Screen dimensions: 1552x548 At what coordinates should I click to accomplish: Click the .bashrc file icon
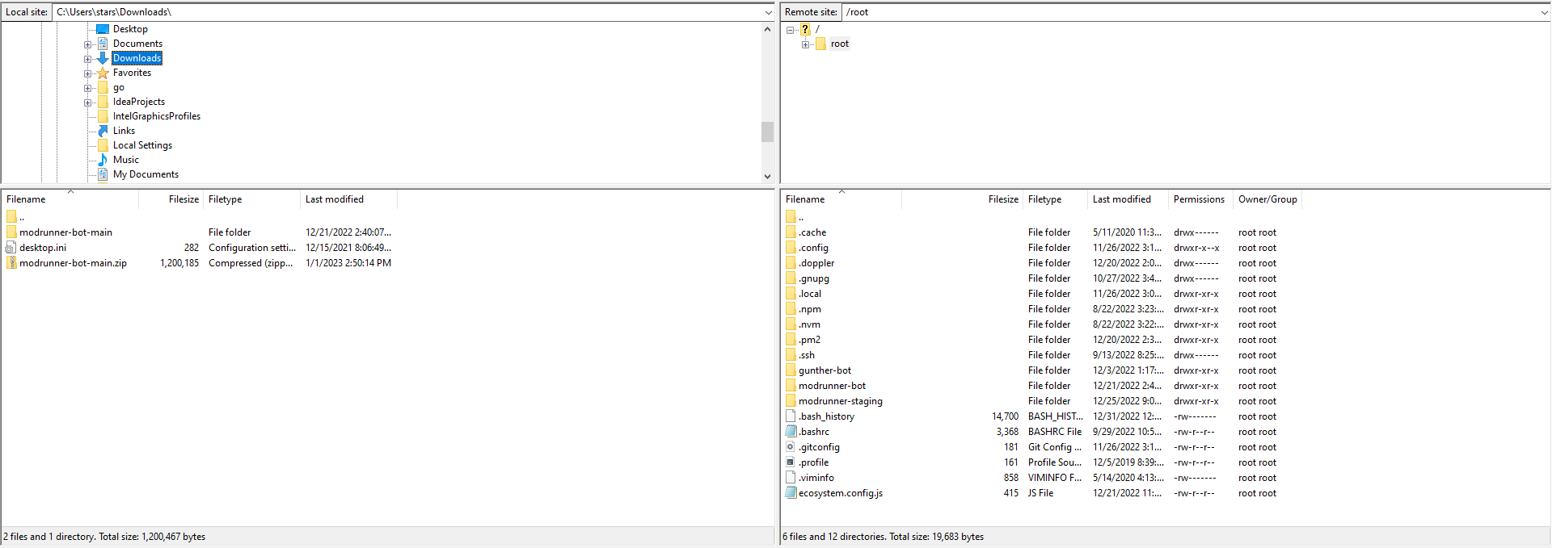(x=791, y=432)
